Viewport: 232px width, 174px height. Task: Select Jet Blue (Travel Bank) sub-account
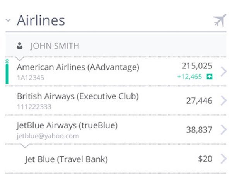[116, 159]
